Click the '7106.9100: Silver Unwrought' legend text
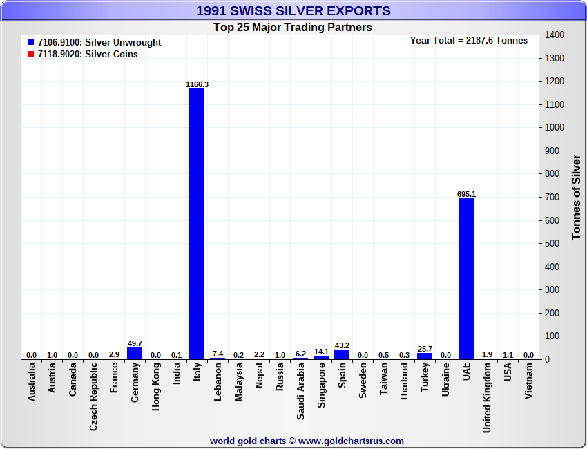The image size is (587, 449). coord(99,42)
